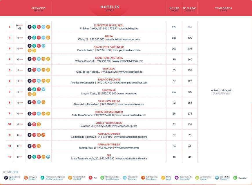Image resolution: width=252 pixels, height=185 pixels.
Task: Click the PALACIO DEL MAR hotel name
Action: point(109,79)
